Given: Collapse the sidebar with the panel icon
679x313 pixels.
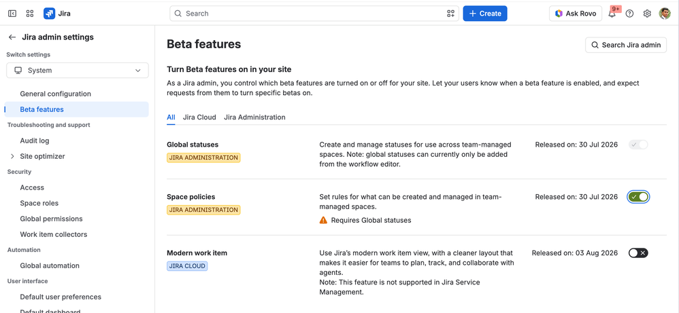Looking at the screenshot, I should (x=12, y=14).
